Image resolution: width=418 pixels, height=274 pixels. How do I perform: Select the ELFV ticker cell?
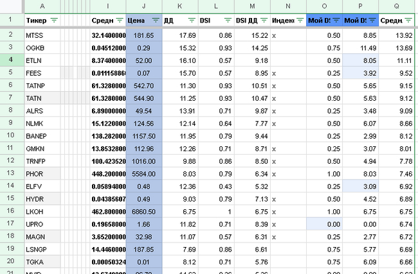click(x=42, y=186)
